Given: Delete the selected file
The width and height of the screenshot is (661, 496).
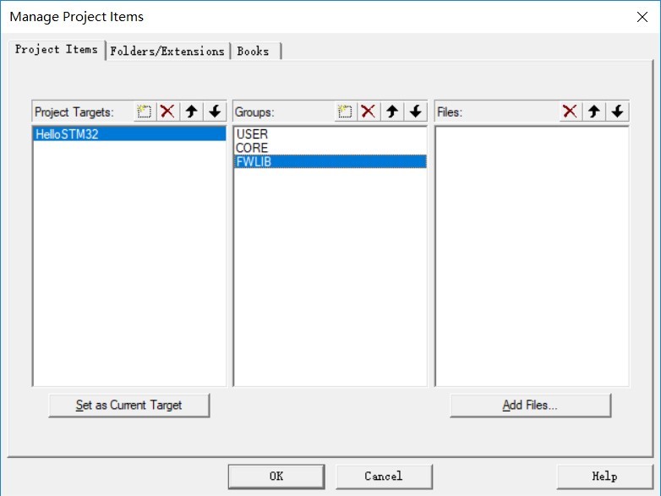Looking at the screenshot, I should (x=571, y=112).
